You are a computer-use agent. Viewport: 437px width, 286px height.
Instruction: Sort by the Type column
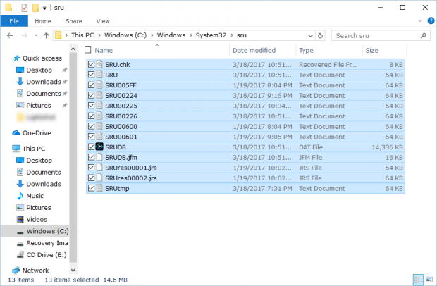click(x=307, y=51)
